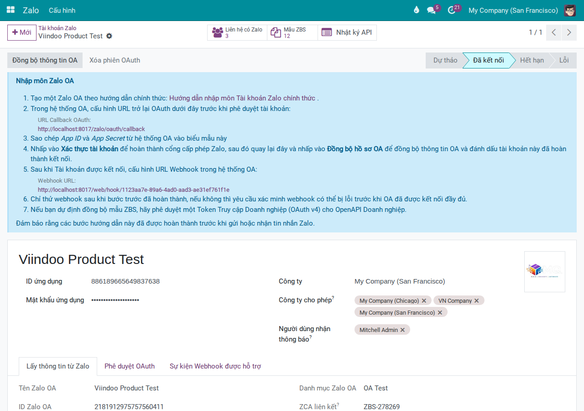This screenshot has height=411, width=584.
Task: Open Hướng dẫn nhập môn Tài khoản Zalo link
Action: pyautogui.click(x=242, y=98)
